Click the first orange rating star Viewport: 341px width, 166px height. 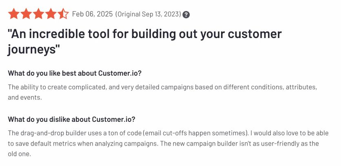click(14, 14)
